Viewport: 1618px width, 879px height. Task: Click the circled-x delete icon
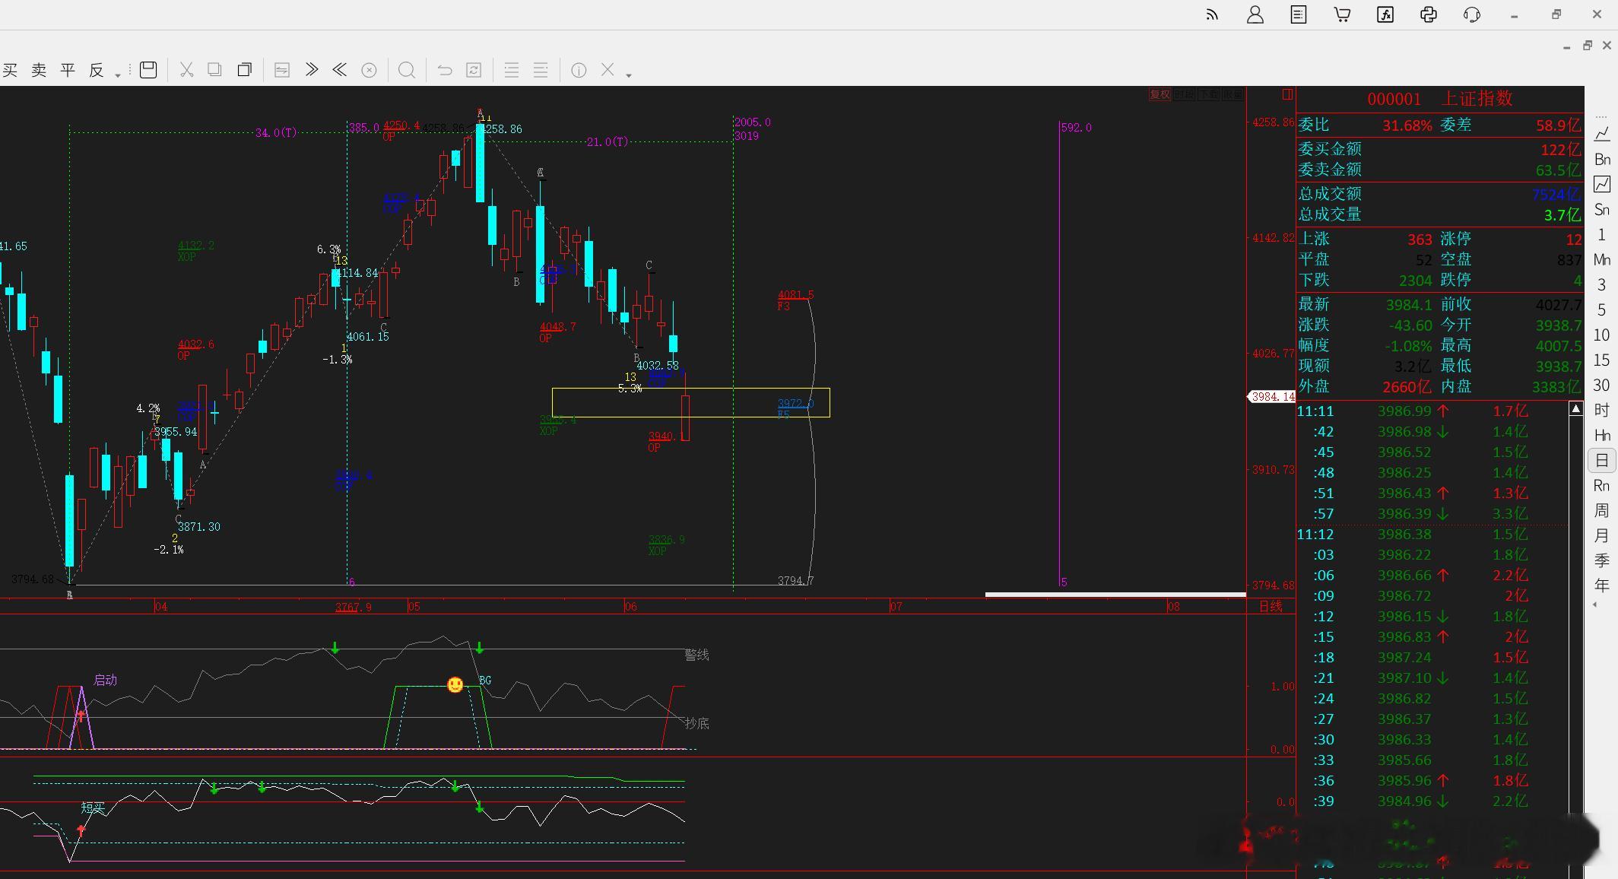[x=369, y=71]
